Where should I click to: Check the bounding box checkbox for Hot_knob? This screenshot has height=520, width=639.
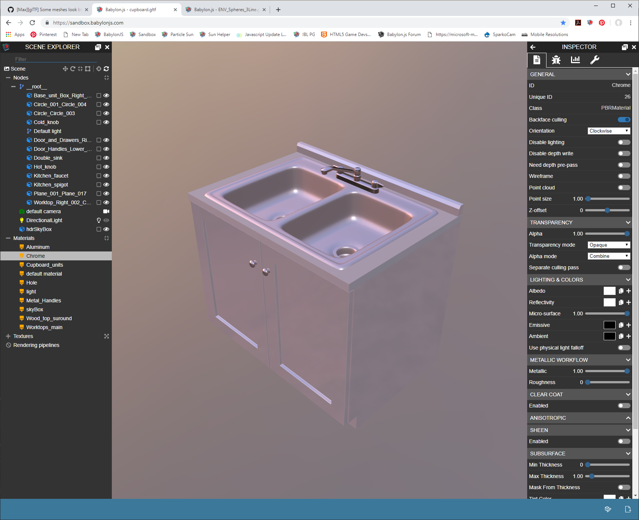(99, 167)
